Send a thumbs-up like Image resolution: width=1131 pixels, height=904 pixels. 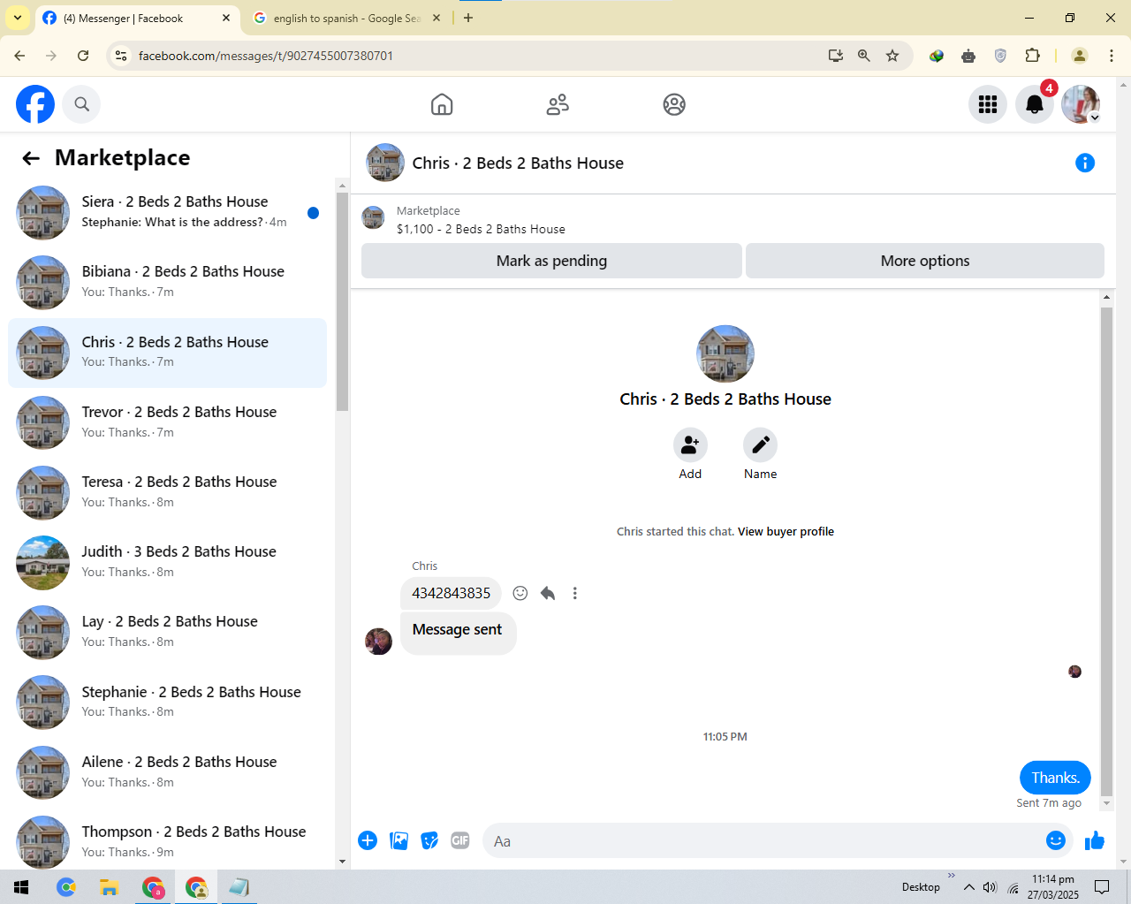tap(1095, 840)
